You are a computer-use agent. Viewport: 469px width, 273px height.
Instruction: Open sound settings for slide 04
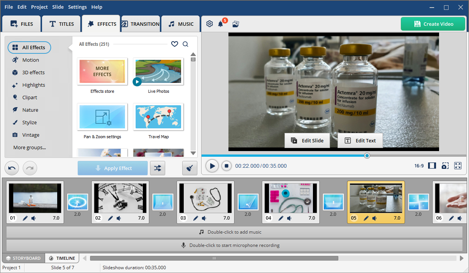click(x=289, y=218)
